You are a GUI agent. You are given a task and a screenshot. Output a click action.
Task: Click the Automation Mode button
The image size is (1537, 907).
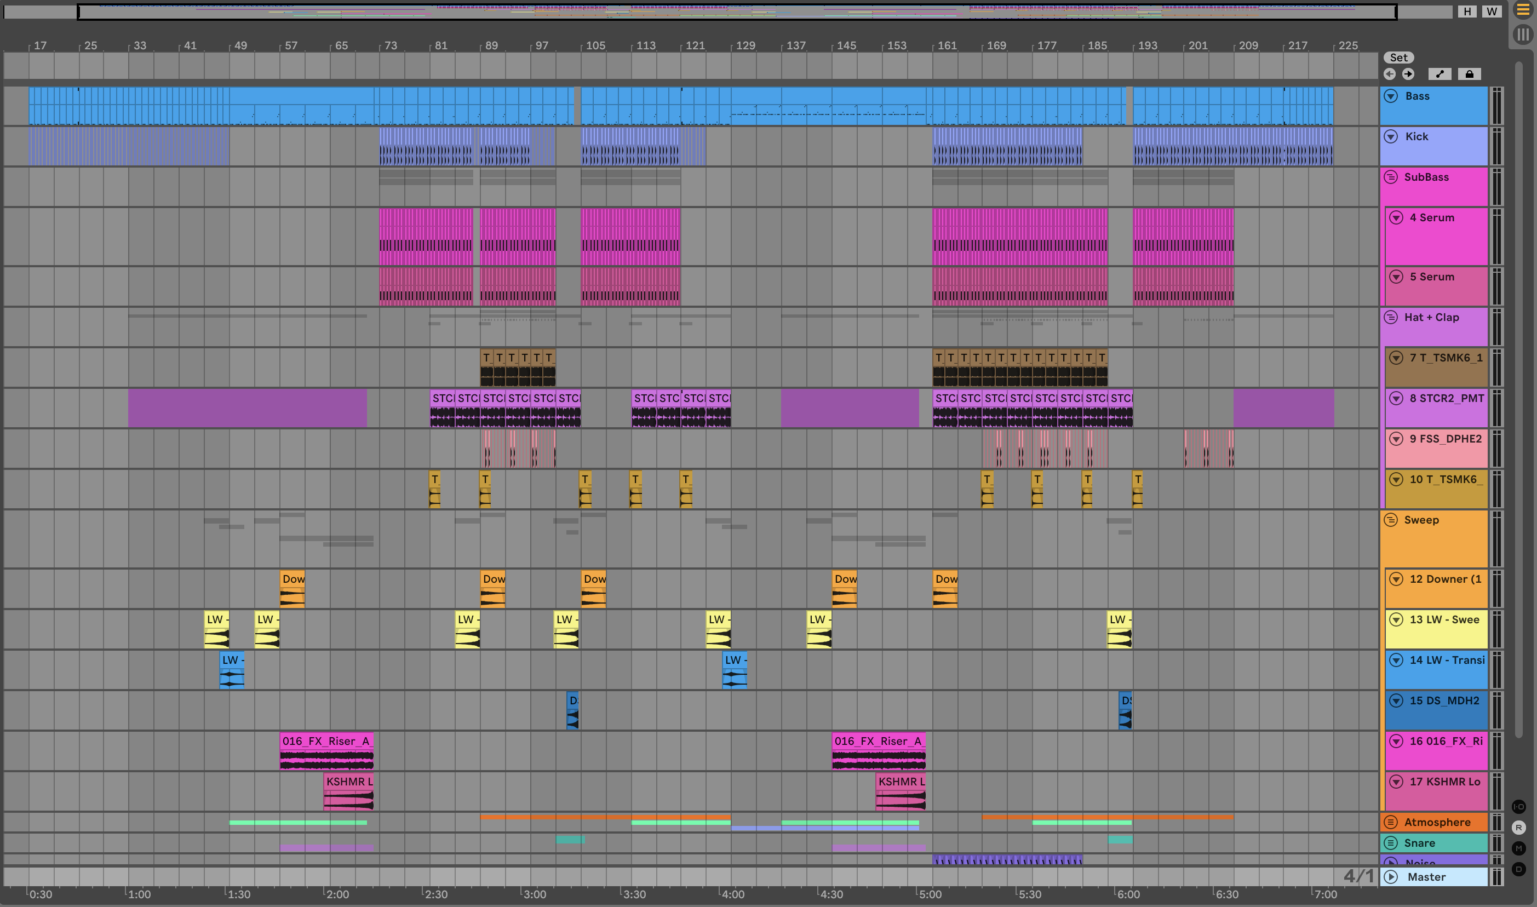1440,74
